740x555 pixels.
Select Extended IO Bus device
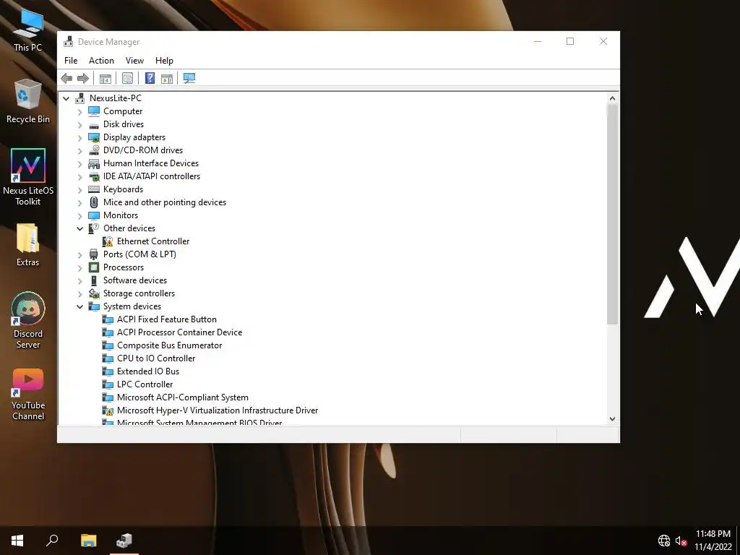[x=147, y=371]
